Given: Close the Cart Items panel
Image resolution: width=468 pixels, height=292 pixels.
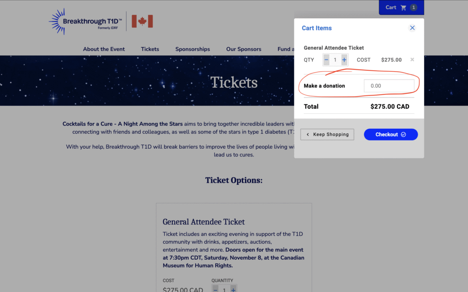Looking at the screenshot, I should [412, 28].
